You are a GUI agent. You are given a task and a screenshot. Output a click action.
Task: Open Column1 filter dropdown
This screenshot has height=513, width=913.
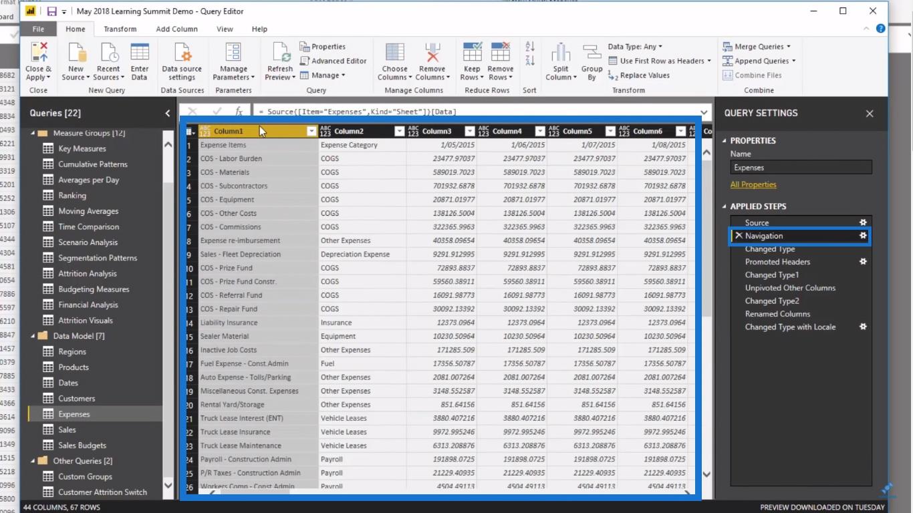click(311, 132)
